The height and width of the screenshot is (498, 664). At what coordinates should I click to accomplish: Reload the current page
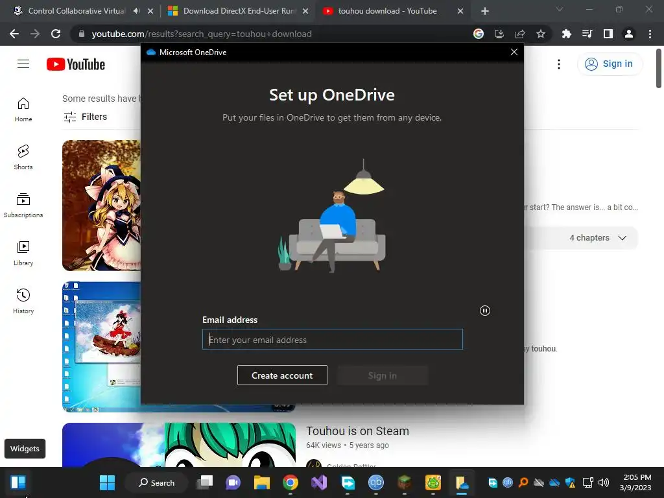tap(56, 34)
